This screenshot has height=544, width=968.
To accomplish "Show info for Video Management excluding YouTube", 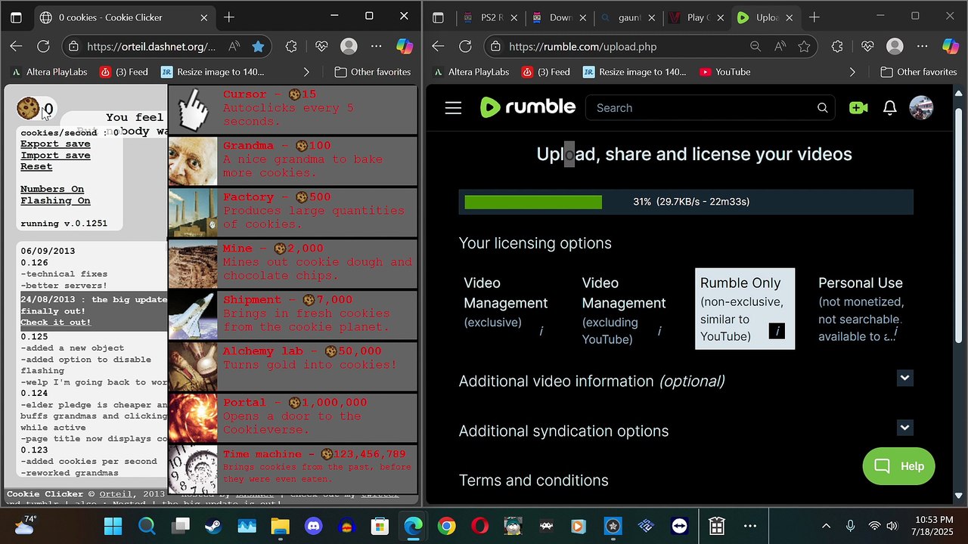I will point(659,330).
